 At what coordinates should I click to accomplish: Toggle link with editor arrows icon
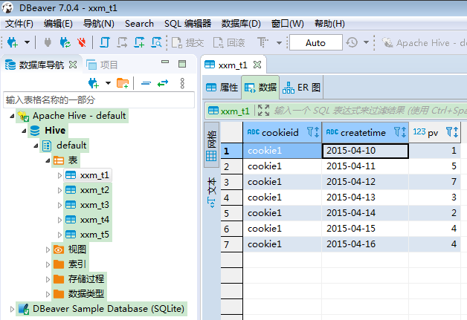(163, 83)
